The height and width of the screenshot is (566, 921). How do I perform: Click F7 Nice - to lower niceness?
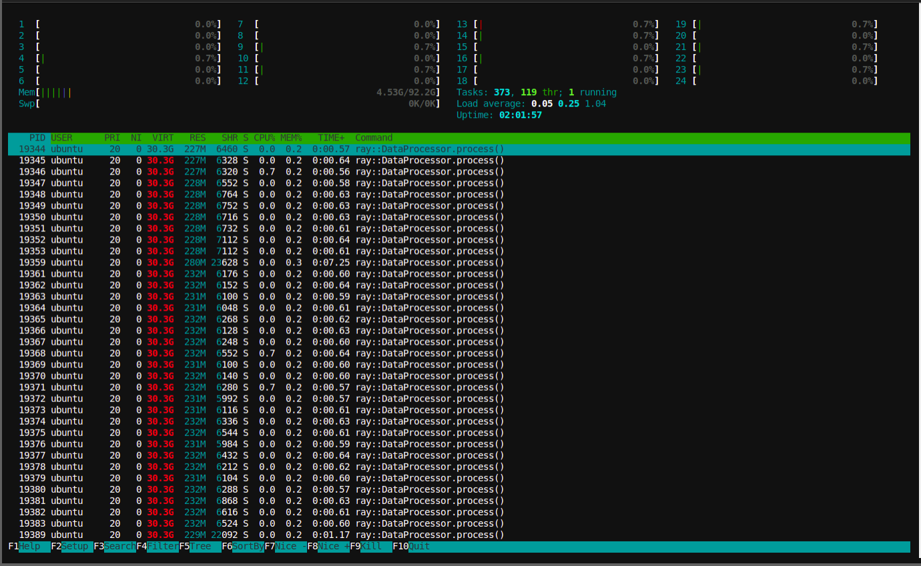click(x=286, y=547)
